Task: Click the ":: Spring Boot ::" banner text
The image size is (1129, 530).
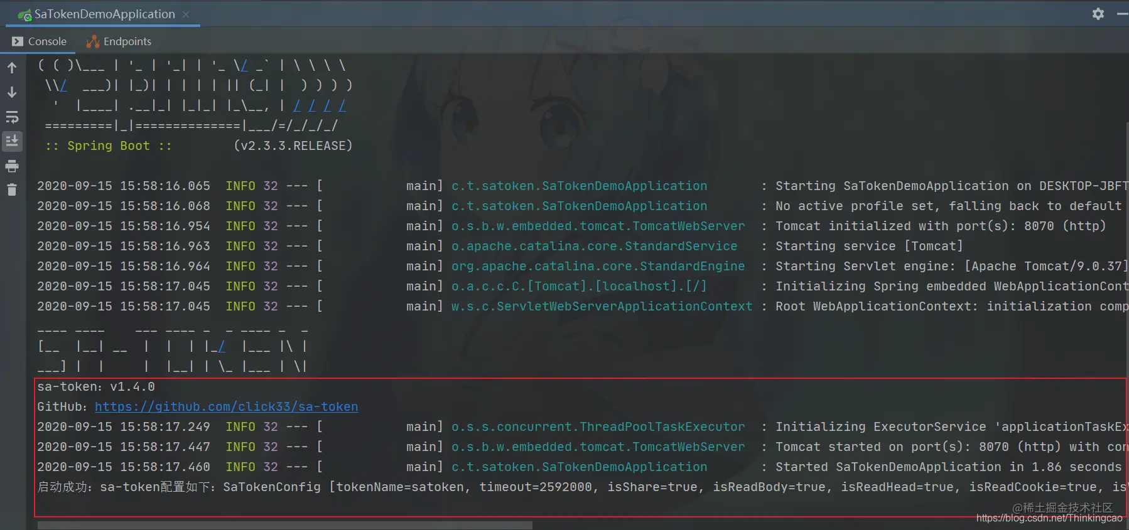Action: (x=108, y=146)
